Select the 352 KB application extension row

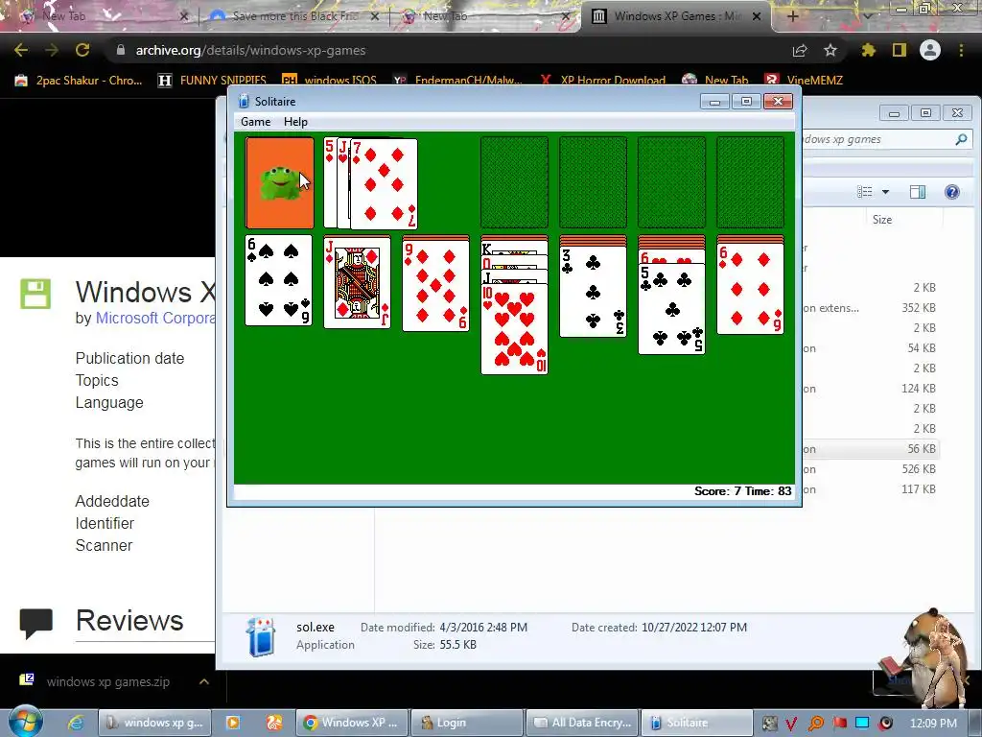(x=871, y=308)
